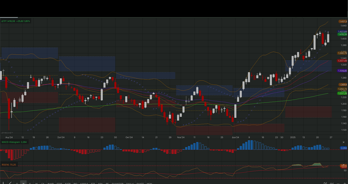Click the green 1.418,38 last-price tag

click(x=342, y=34)
